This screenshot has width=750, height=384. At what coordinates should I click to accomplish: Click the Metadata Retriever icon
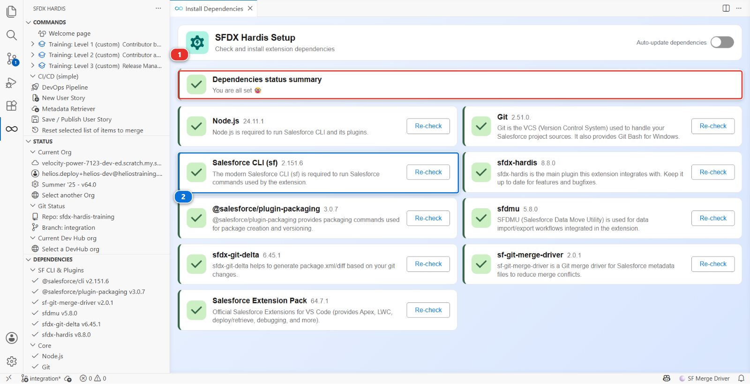coord(35,109)
